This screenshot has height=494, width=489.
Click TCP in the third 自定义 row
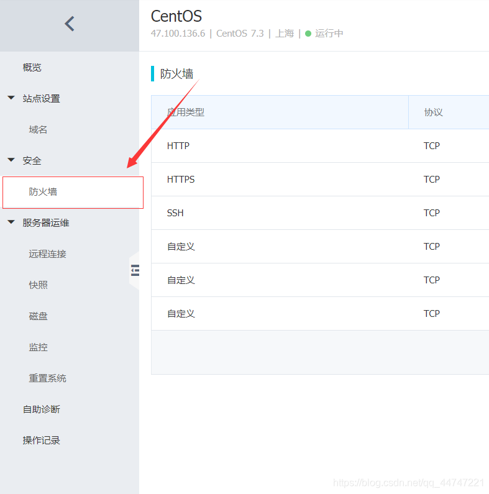click(431, 313)
